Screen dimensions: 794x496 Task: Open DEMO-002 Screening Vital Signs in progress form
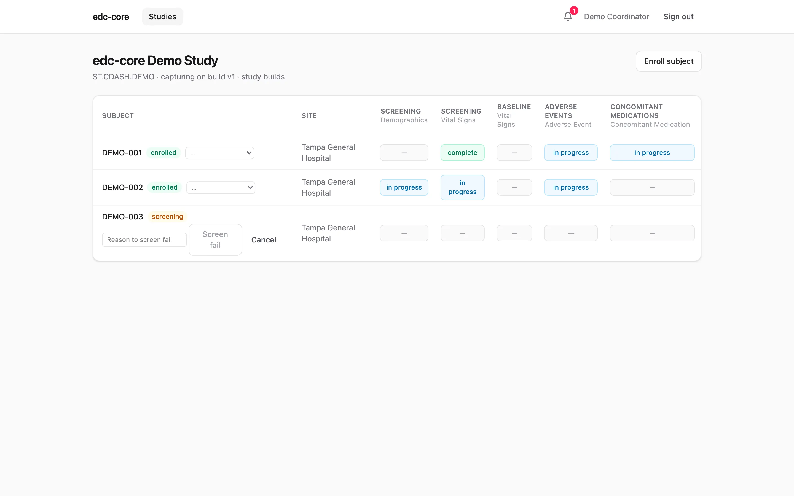[x=462, y=188]
